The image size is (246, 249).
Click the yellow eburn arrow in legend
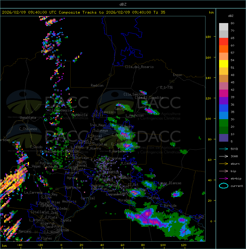(224, 164)
